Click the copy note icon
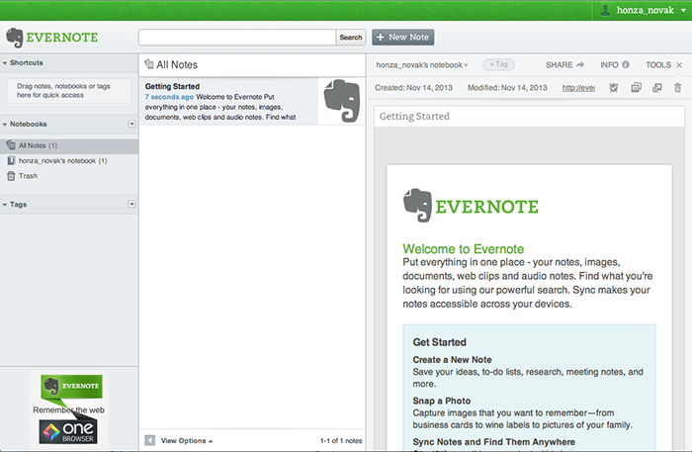Image resolution: width=692 pixels, height=452 pixels. (636, 87)
